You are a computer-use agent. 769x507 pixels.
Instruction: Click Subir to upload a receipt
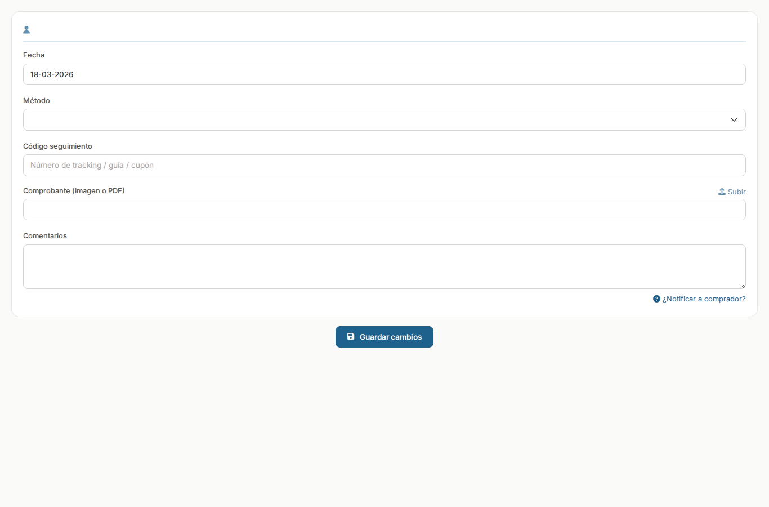pyautogui.click(x=736, y=192)
